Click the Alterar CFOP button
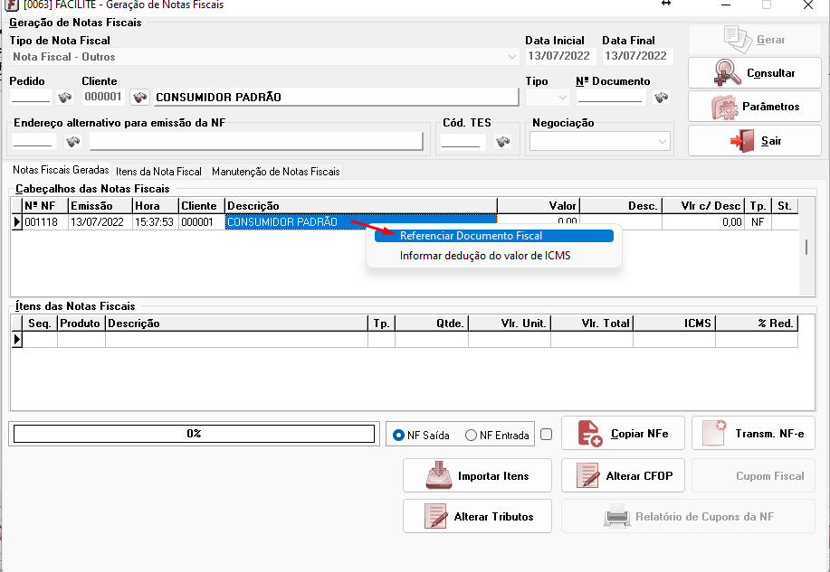 coord(623,475)
